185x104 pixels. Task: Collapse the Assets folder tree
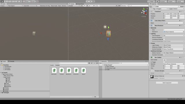pyautogui.click(x=1, y=73)
